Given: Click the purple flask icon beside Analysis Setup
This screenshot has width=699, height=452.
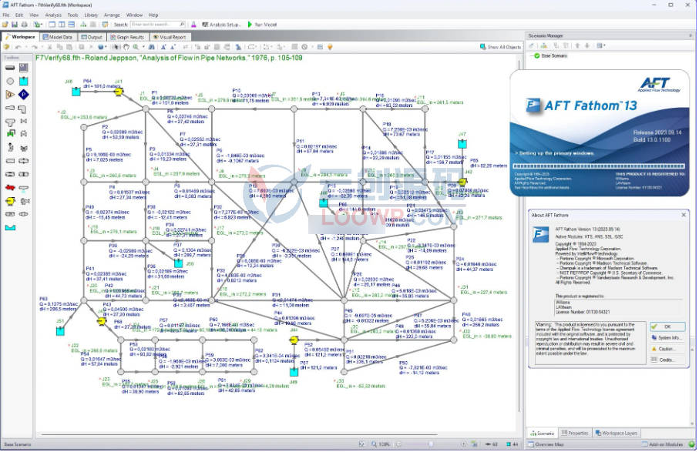Looking at the screenshot, I should tap(193, 25).
